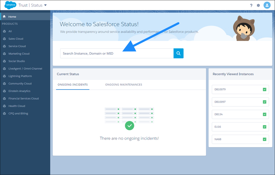Click the green check for DB10079
275x175 pixels.
[x=265, y=90]
